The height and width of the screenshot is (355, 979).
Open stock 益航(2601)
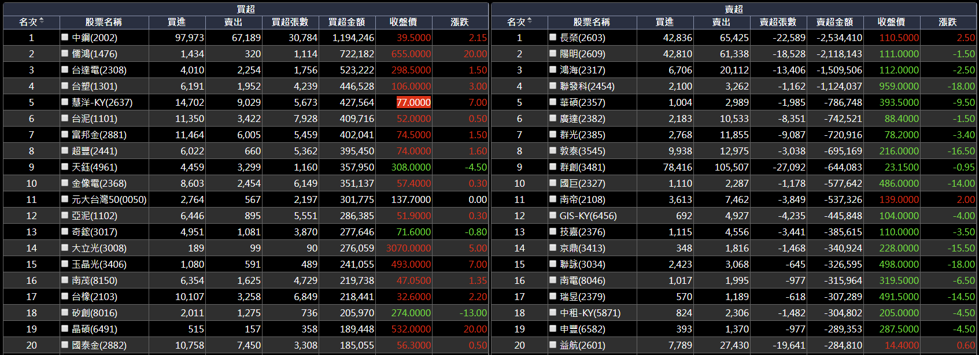[582, 345]
